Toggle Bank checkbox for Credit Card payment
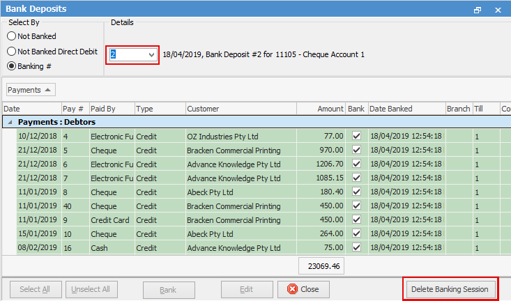This screenshot has height=301, width=511. pyautogui.click(x=356, y=219)
